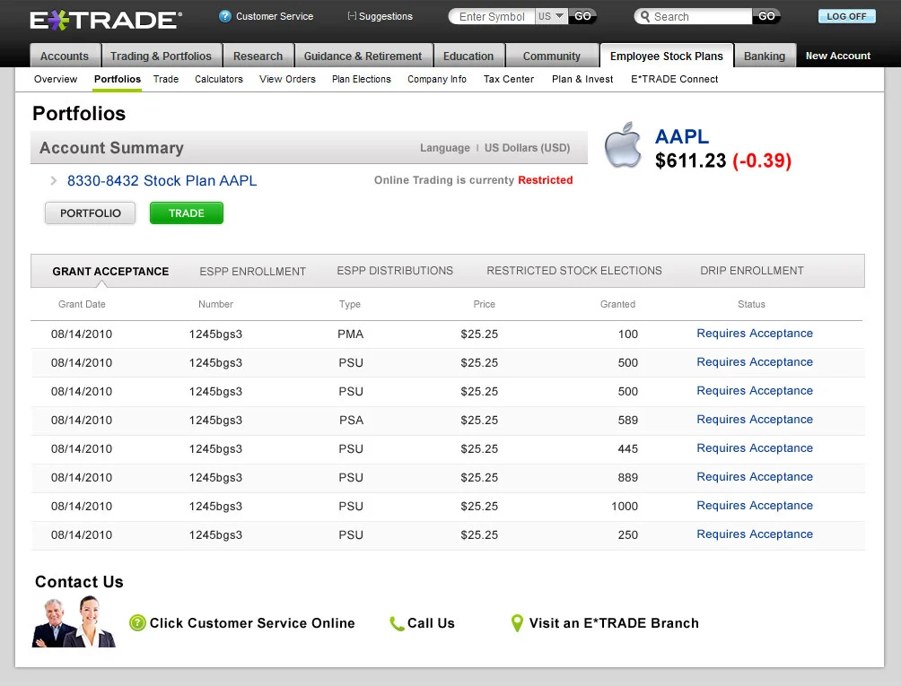Click the Customer Service link text
The height and width of the screenshot is (686, 901).
[x=275, y=16]
